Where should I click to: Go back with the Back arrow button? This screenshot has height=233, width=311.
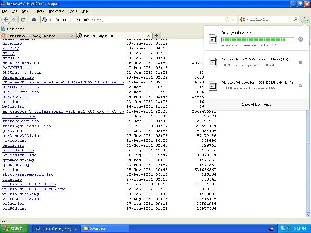point(6,19)
